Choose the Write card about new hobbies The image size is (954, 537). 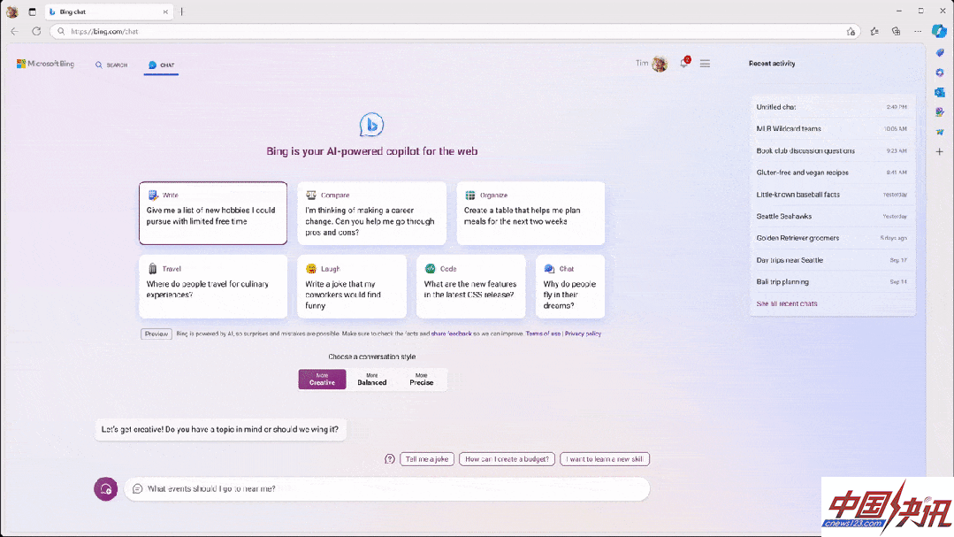[213, 213]
